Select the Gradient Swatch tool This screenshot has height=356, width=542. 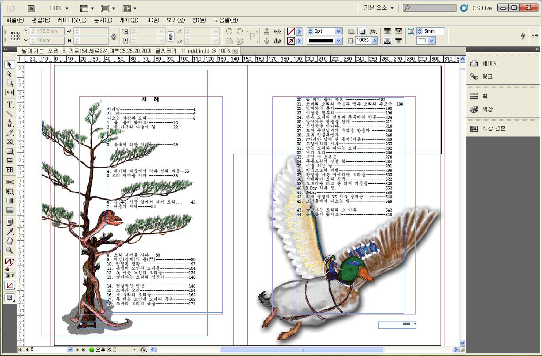[10, 201]
